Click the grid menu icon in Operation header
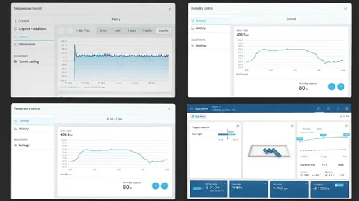Image resolution: width=359 pixels, height=201 pixels. pyautogui.click(x=347, y=108)
